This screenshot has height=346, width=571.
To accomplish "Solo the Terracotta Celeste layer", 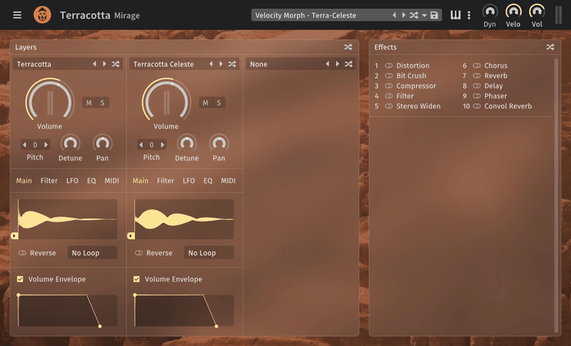I will pyautogui.click(x=218, y=103).
